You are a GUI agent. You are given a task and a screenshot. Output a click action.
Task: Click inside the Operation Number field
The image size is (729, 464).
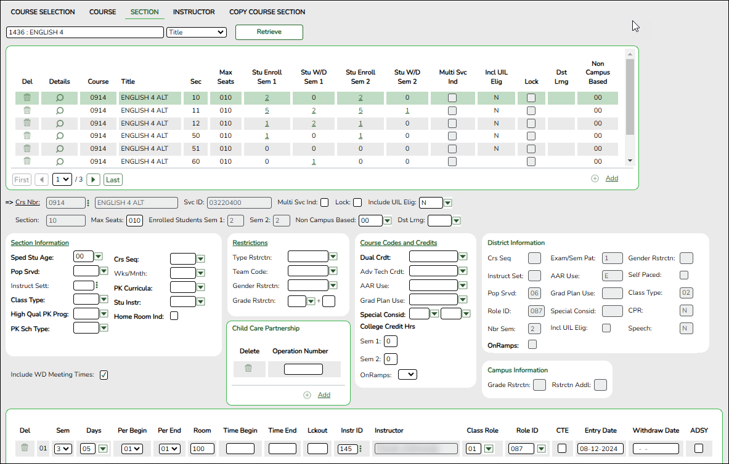[x=304, y=369]
